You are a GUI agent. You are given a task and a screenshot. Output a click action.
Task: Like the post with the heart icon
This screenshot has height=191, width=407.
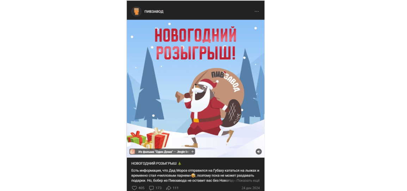pyautogui.click(x=134, y=188)
